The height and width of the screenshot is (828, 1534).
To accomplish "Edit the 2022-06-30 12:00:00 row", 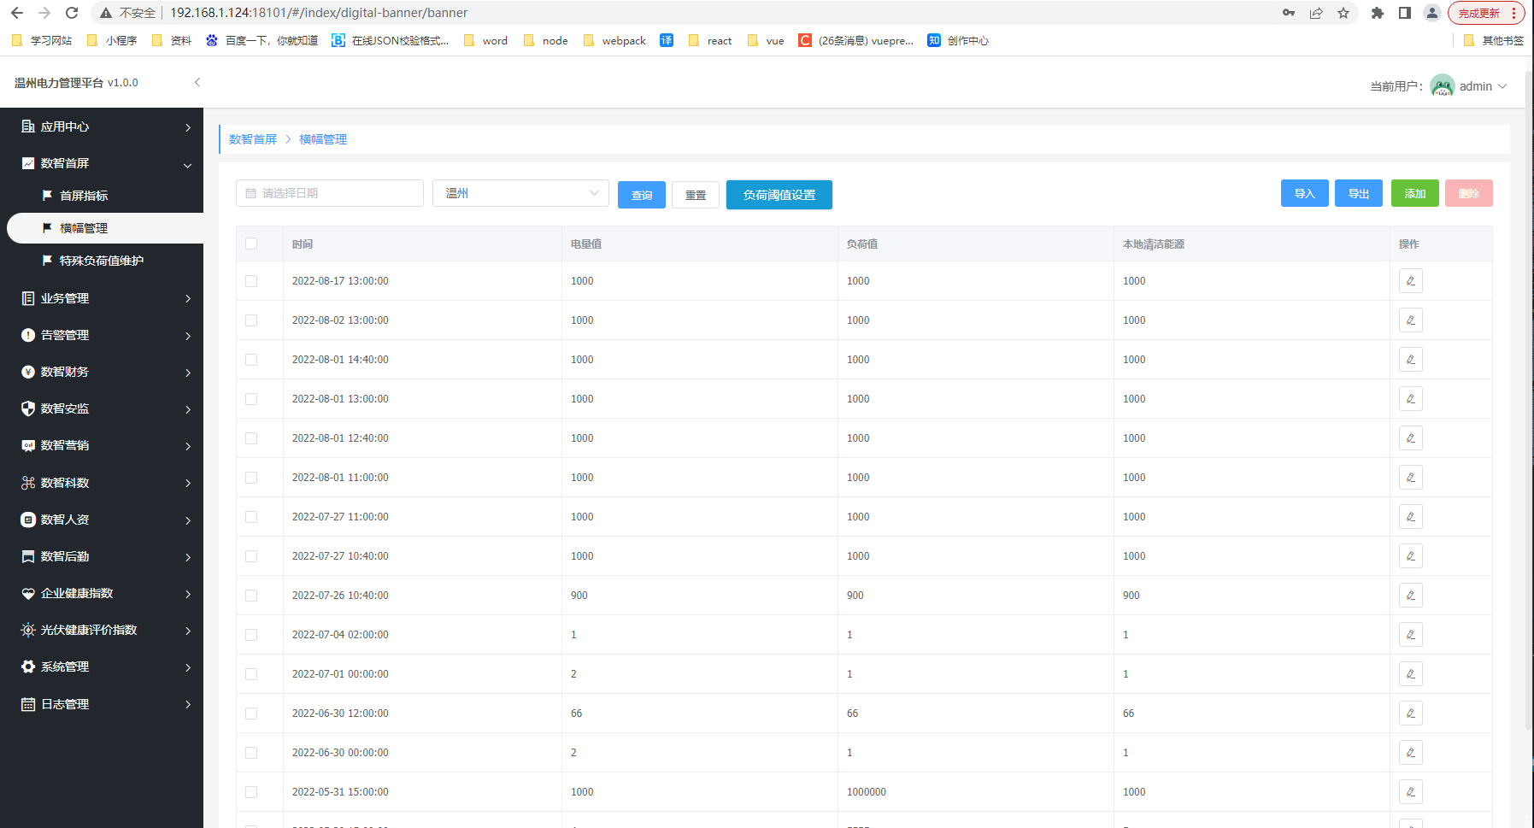I will (x=1410, y=713).
